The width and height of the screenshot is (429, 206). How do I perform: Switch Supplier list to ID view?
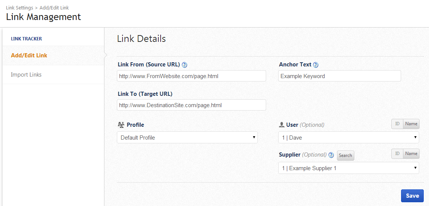pos(397,154)
